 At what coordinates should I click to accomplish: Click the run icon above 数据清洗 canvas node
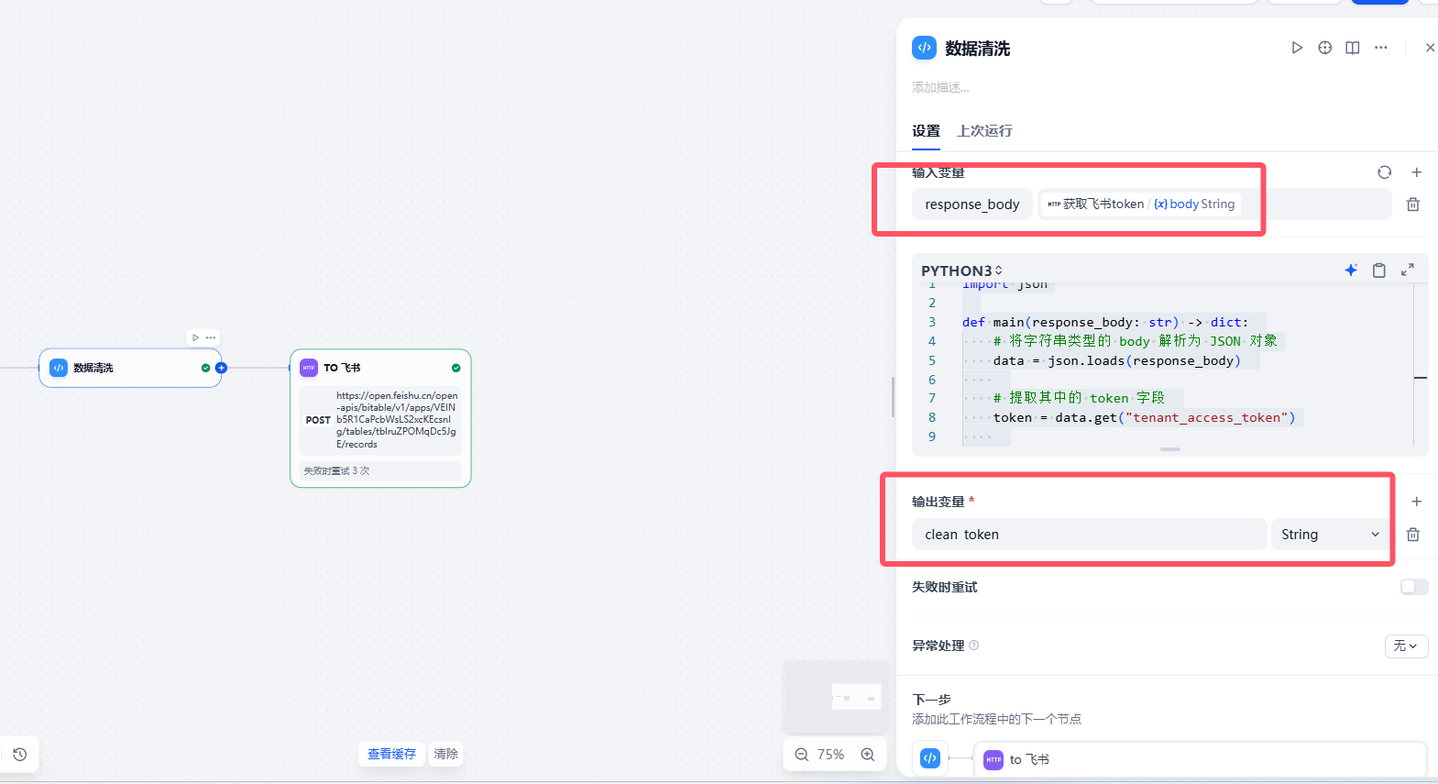(195, 337)
